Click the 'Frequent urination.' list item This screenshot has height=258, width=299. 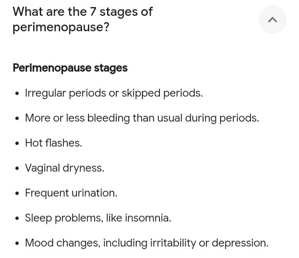click(x=71, y=193)
